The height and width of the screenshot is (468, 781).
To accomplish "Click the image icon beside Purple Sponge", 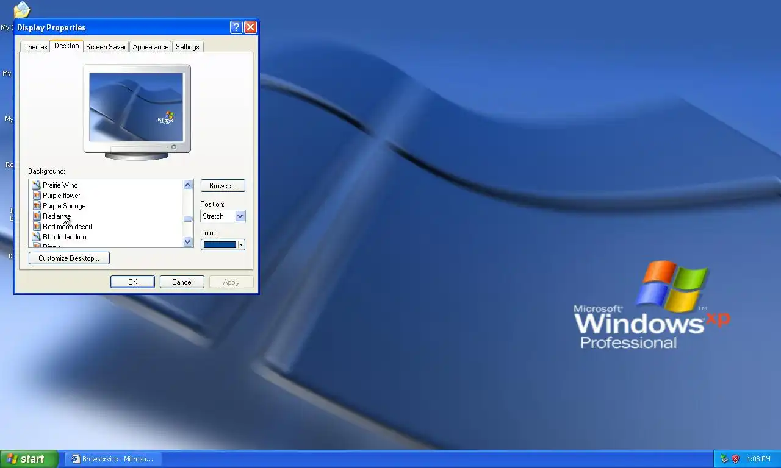I will click(36, 205).
